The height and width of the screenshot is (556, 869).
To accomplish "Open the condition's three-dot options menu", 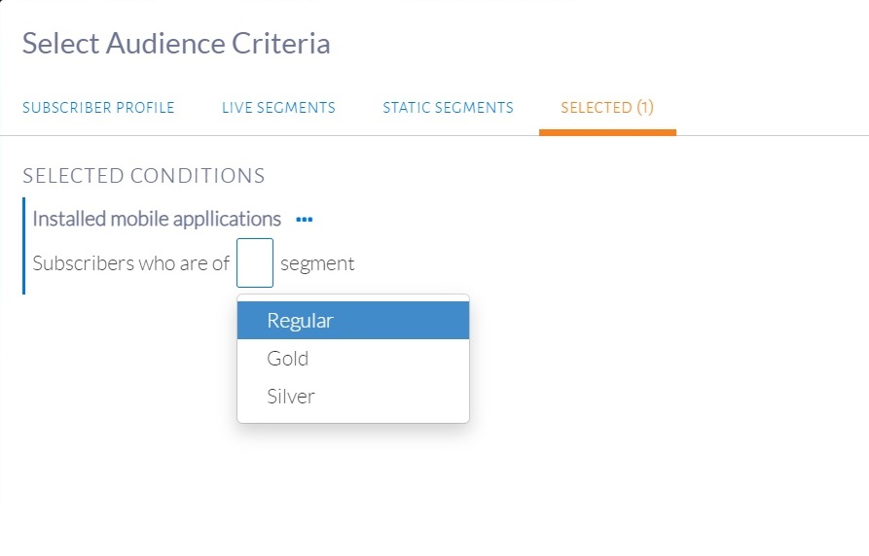I will point(305,220).
